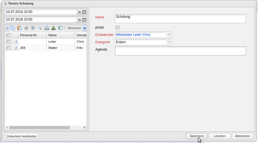Open calendar picker for end date 15:00
Viewport: 258px width, 143px height.
pyautogui.click(x=84, y=19)
